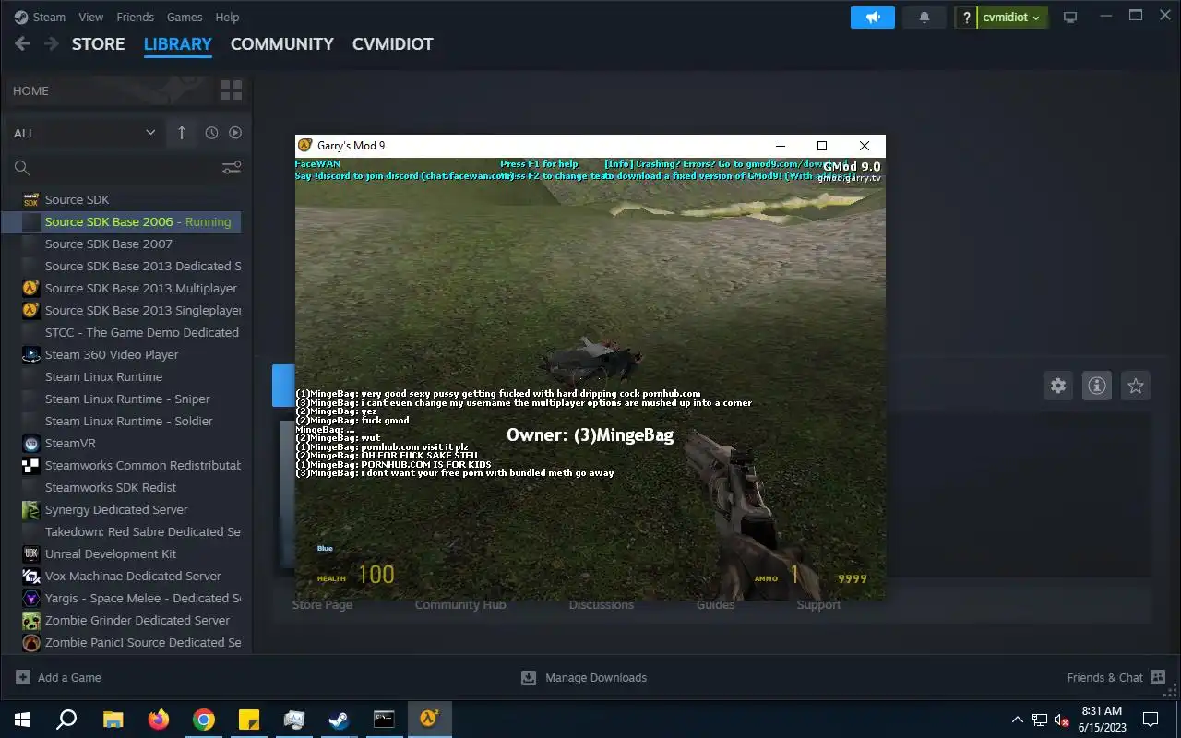Switch to the LIBRARY tab

pos(178,44)
